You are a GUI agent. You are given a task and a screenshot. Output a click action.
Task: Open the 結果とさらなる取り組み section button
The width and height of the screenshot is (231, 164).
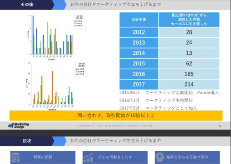(x=187, y=157)
